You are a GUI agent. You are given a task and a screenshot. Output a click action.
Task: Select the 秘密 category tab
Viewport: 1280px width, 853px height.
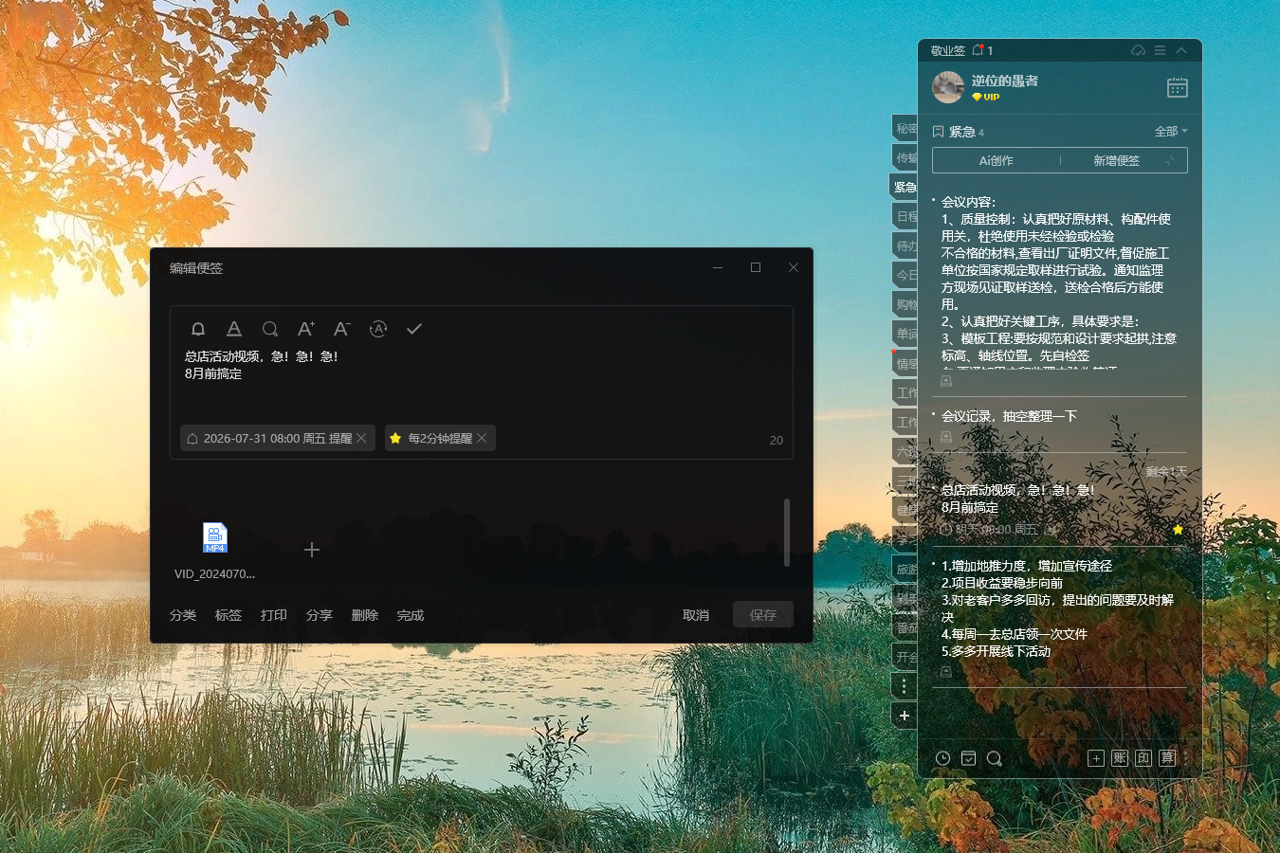pos(905,128)
